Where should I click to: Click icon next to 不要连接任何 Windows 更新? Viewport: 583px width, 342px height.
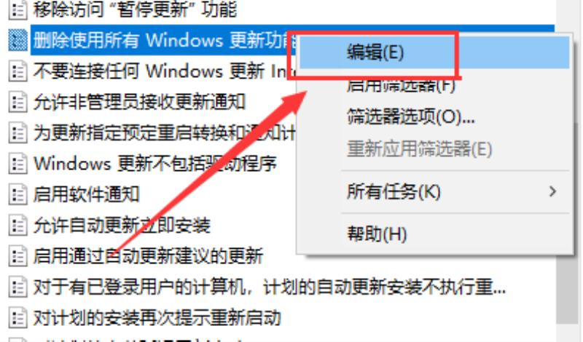pos(17,71)
